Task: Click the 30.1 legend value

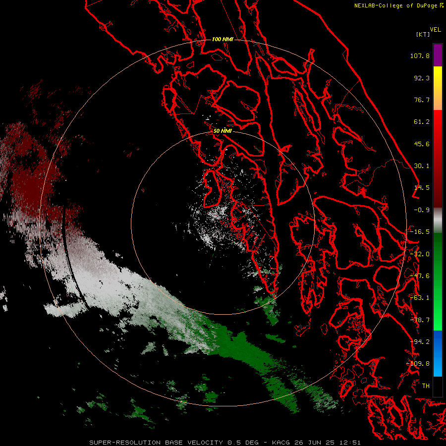Action: (422, 166)
